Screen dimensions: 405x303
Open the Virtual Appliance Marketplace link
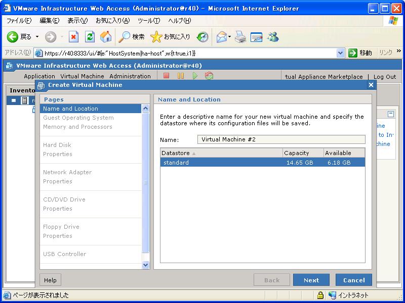tap(324, 77)
